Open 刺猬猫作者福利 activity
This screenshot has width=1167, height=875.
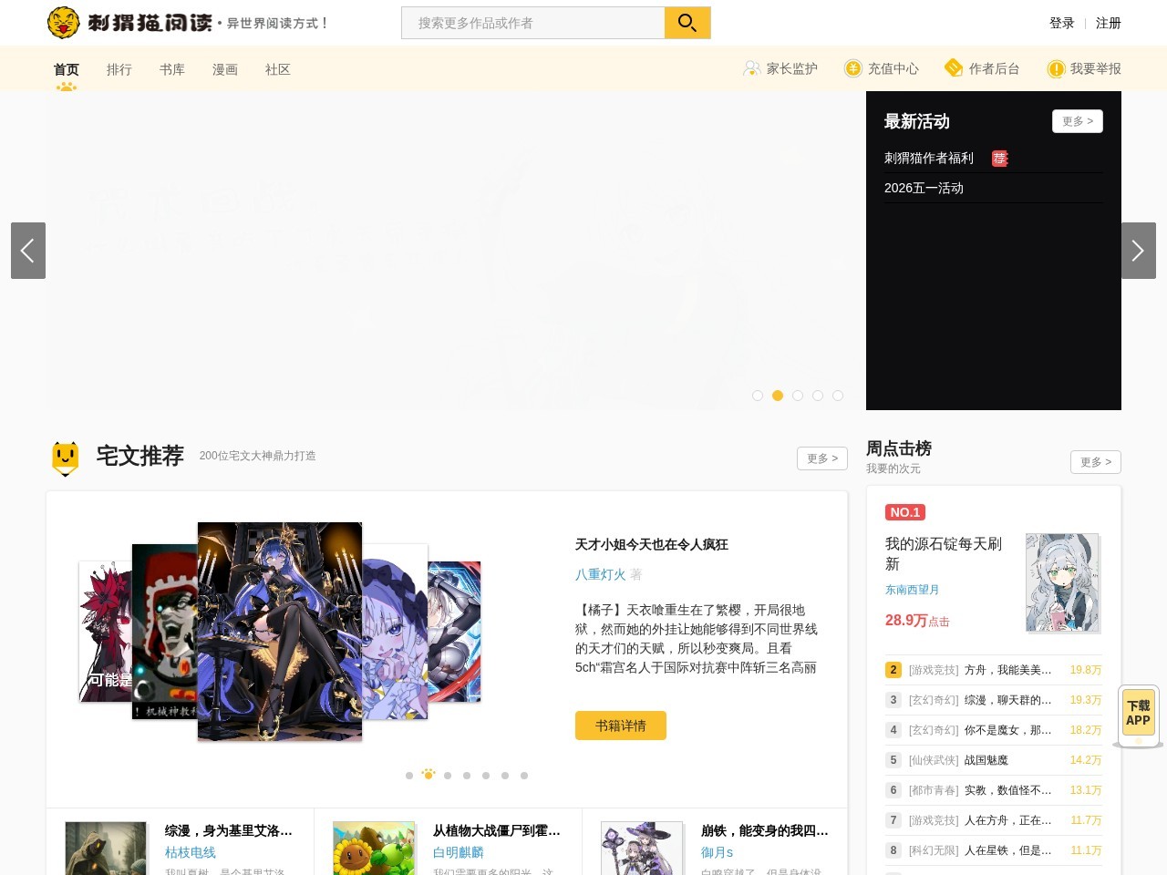click(x=929, y=158)
